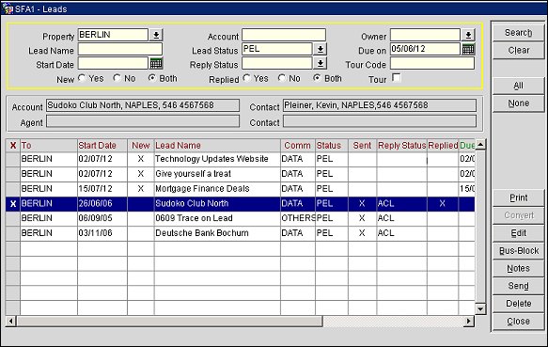The width and height of the screenshot is (548, 347).
Task: Click horizontal scrollbar left arrow
Action: [11, 321]
